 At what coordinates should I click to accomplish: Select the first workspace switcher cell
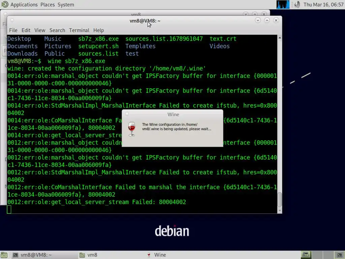point(306,255)
